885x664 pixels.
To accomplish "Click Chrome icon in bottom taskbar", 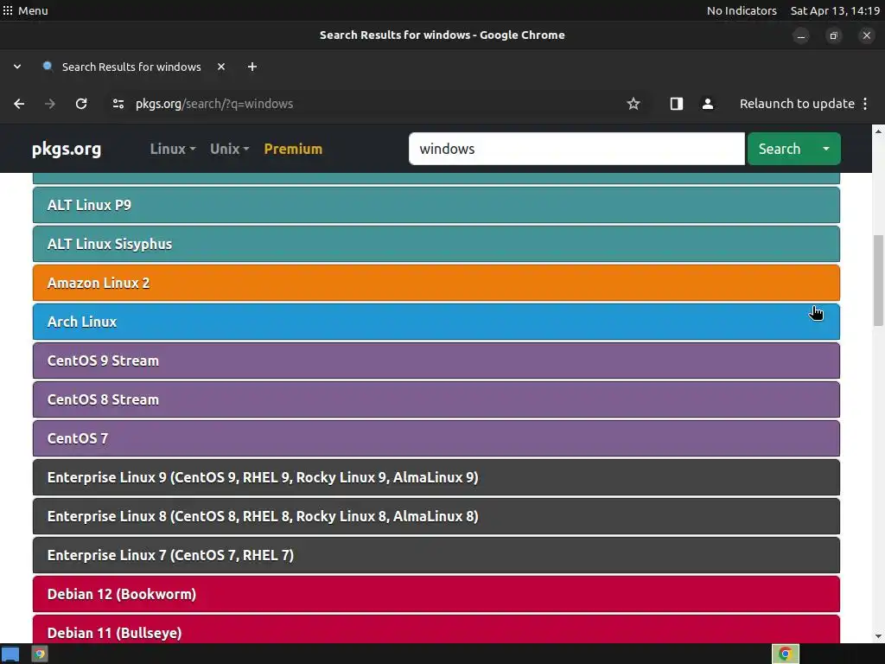I will pyautogui.click(x=40, y=654).
